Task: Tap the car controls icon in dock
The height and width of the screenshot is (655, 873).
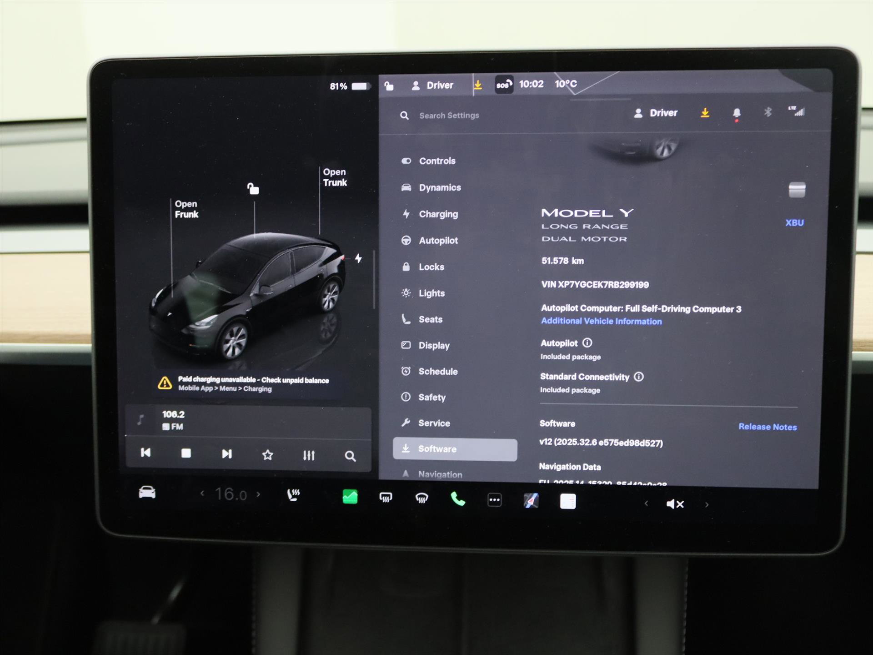Action: (147, 493)
